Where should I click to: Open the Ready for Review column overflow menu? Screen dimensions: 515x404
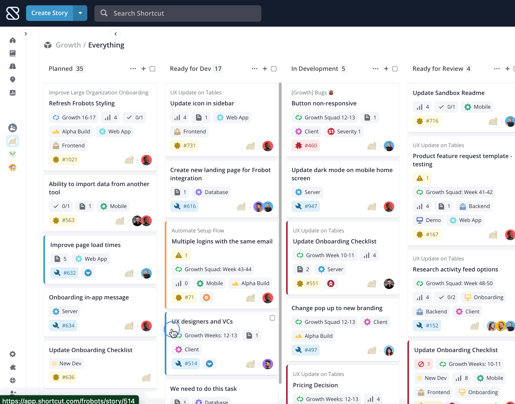pyautogui.click(x=497, y=69)
